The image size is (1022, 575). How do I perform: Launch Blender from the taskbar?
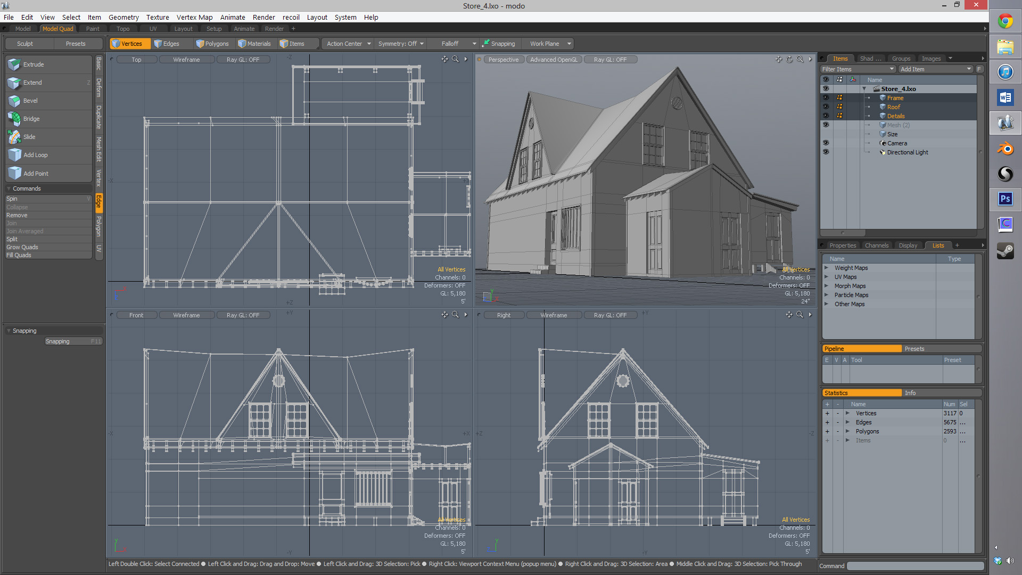(x=1005, y=149)
